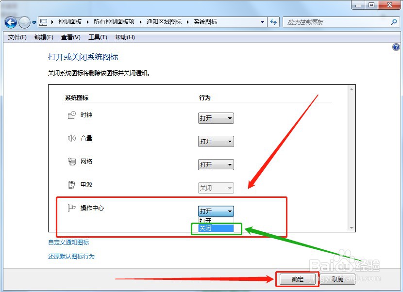This screenshot has width=403, height=292.
Task: Click the 电源 power icon
Action: (71, 185)
